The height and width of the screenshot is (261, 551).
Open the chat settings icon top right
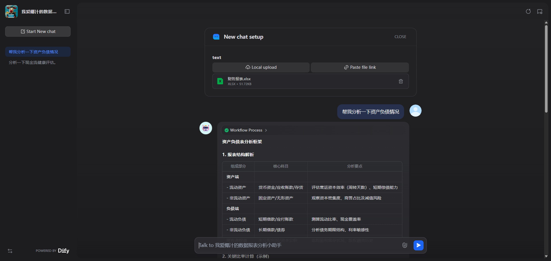coord(540,11)
